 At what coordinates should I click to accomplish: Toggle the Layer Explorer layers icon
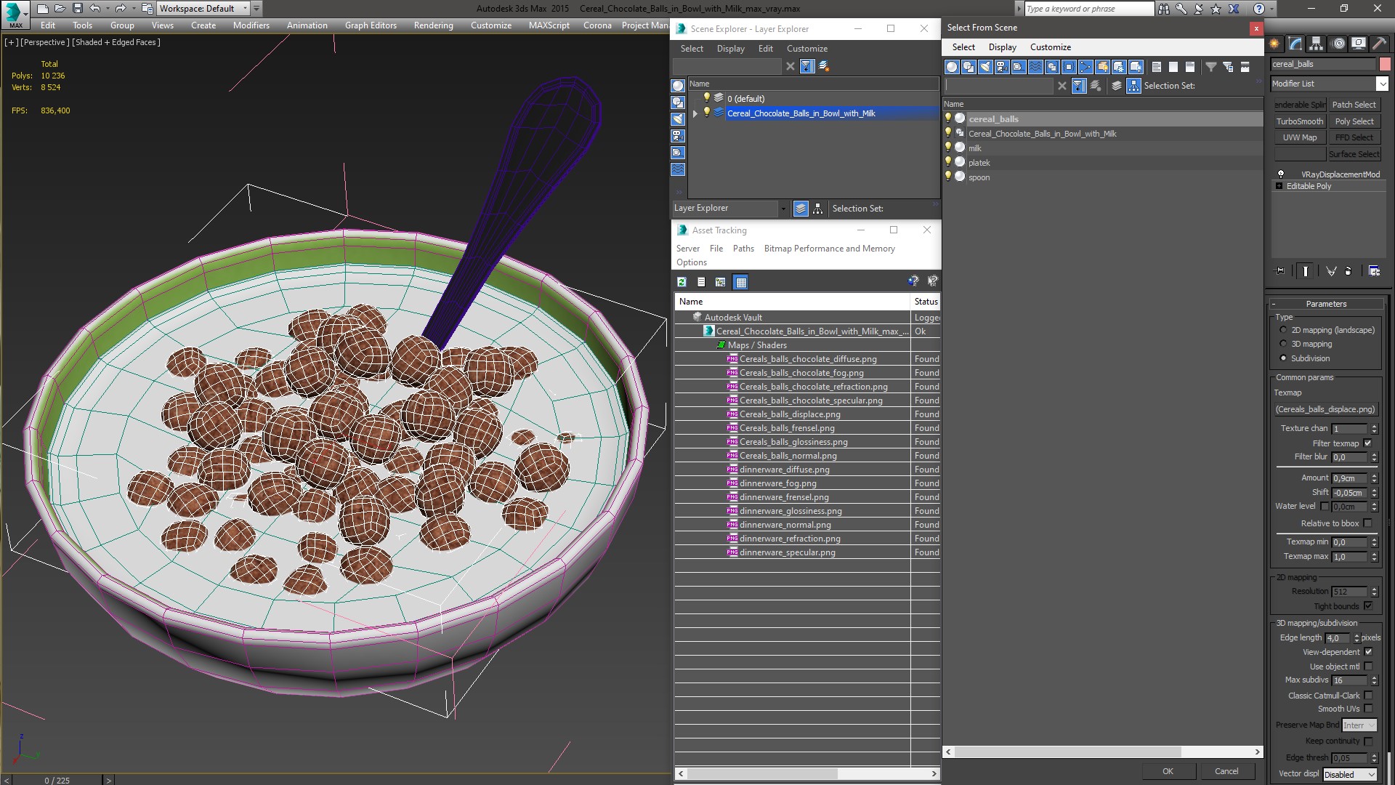point(801,209)
